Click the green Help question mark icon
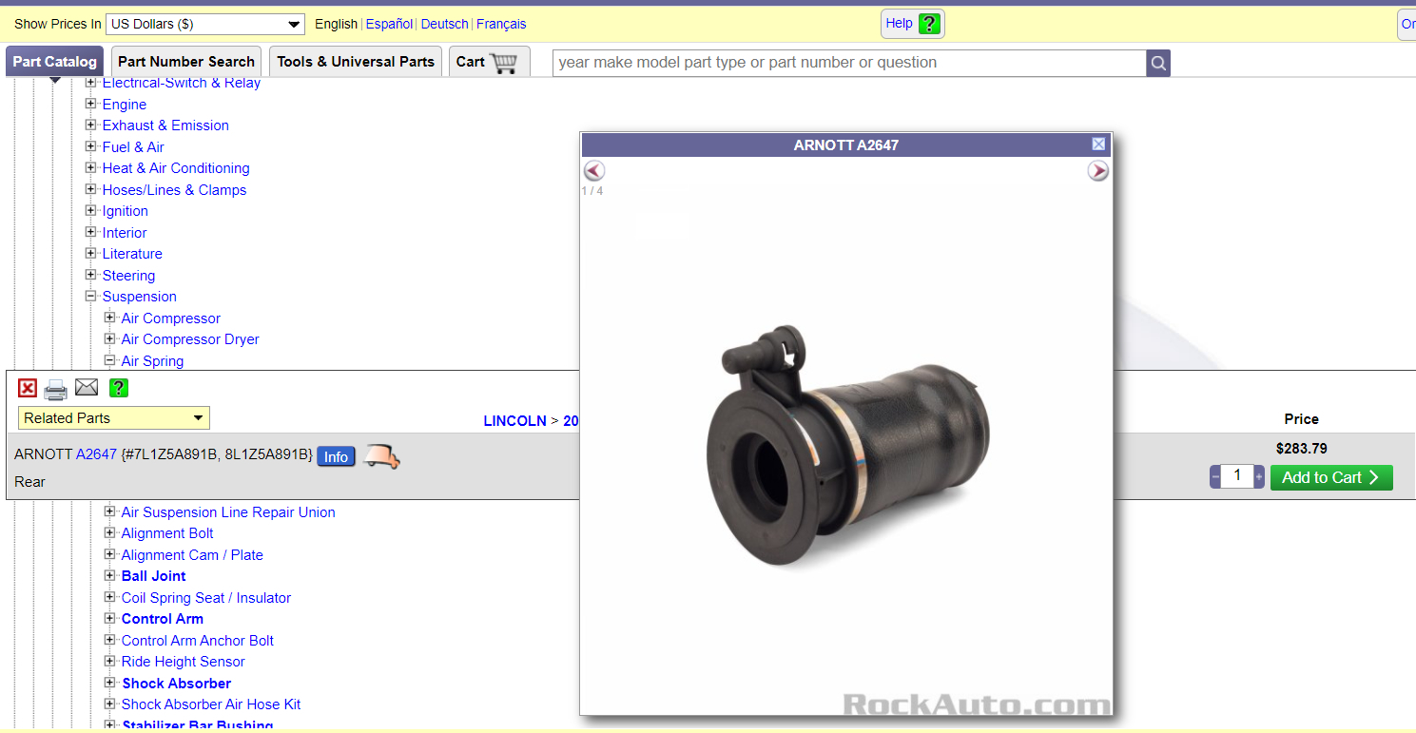Screen dimensions: 1416x733 (929, 24)
